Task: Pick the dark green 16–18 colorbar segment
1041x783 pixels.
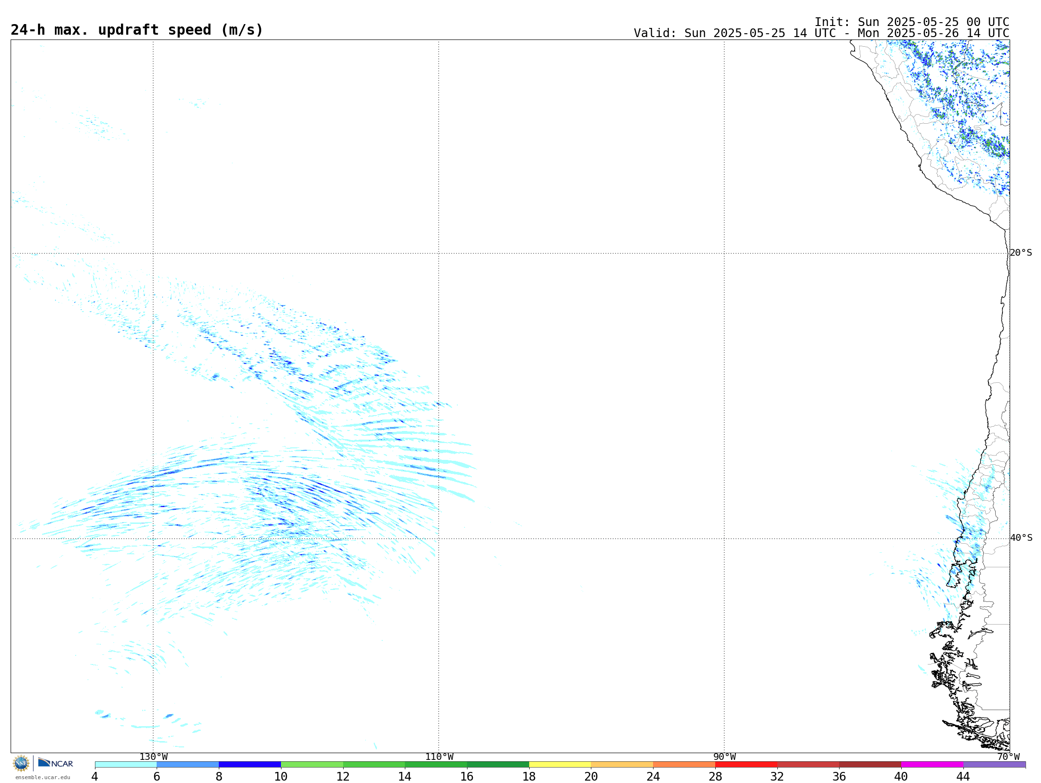Action: [498, 765]
